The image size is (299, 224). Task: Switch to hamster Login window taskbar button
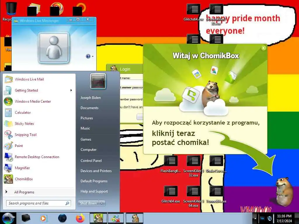(135, 218)
